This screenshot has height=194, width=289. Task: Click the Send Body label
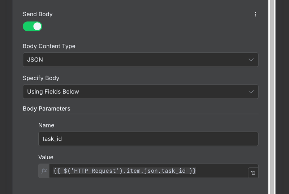click(38, 14)
